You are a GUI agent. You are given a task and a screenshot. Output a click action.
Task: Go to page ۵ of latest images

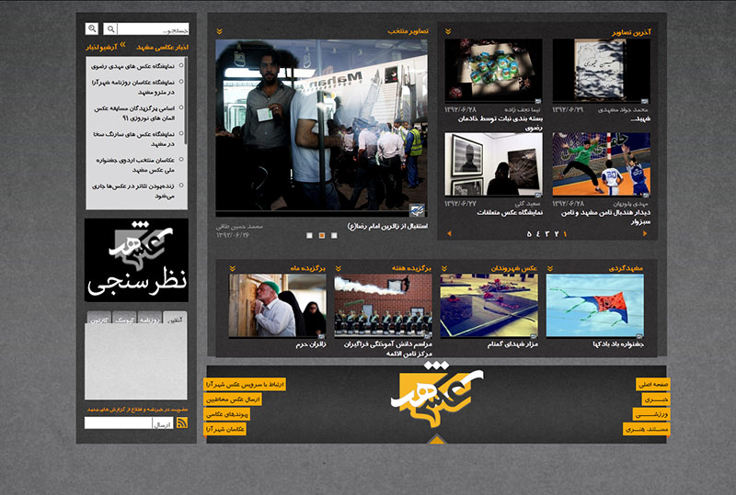coord(529,234)
